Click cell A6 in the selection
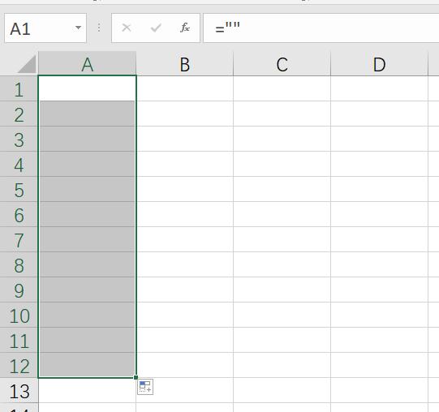Screen dimensions: 439x412 click(88, 214)
